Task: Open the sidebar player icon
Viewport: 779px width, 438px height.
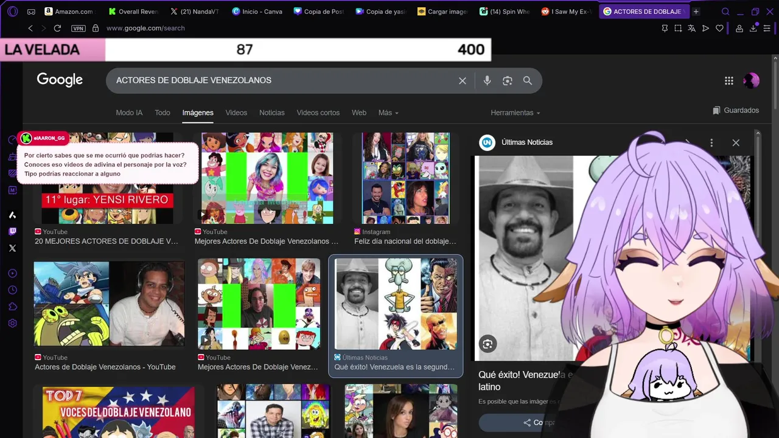Action: (12, 274)
